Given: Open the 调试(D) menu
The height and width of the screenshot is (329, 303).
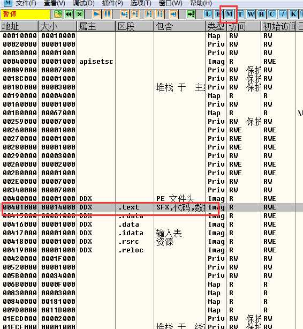Looking at the screenshot, I should pyautogui.click(x=84, y=3).
